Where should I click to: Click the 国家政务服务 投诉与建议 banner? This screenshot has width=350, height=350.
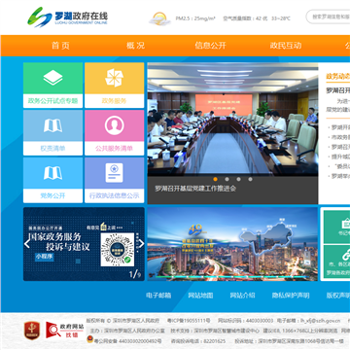[84, 244]
